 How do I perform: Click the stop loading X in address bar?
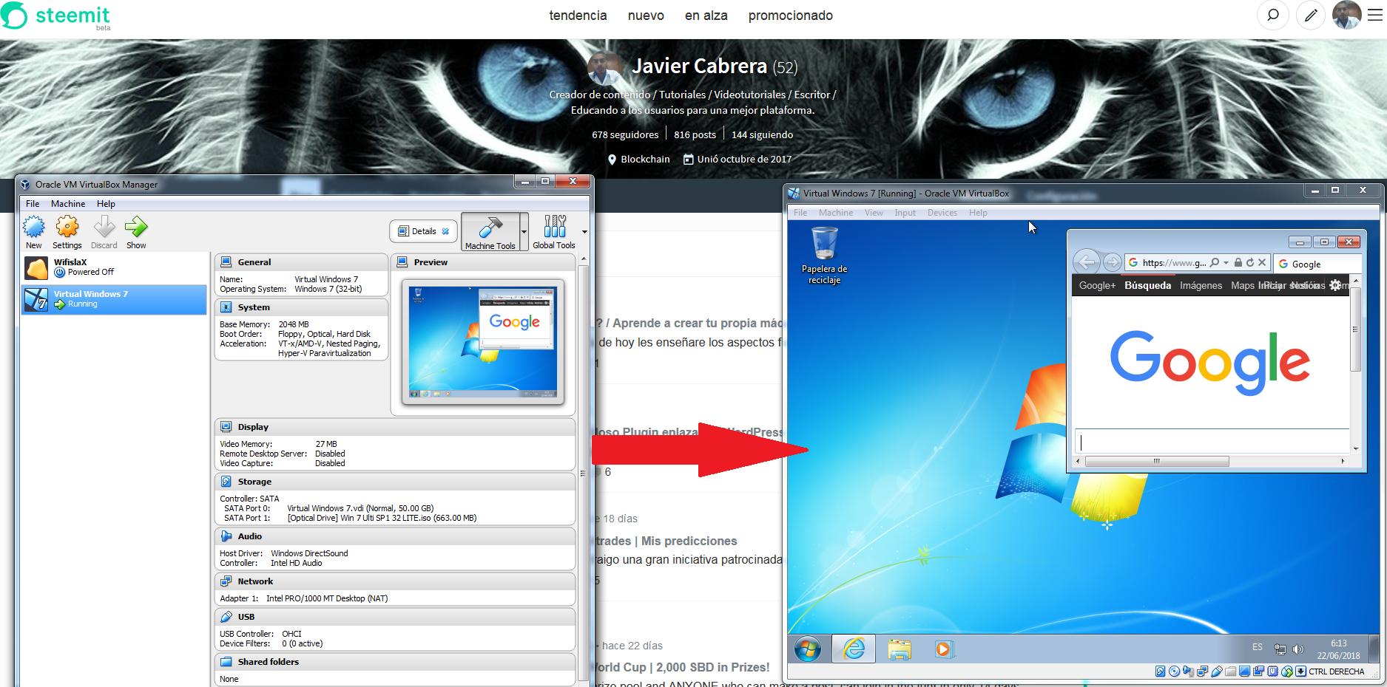click(x=1262, y=262)
